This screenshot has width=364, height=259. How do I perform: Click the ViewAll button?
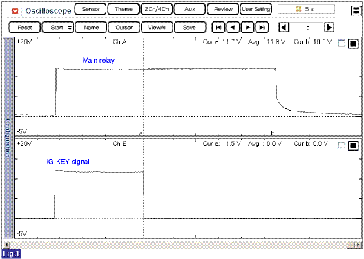[157, 28]
